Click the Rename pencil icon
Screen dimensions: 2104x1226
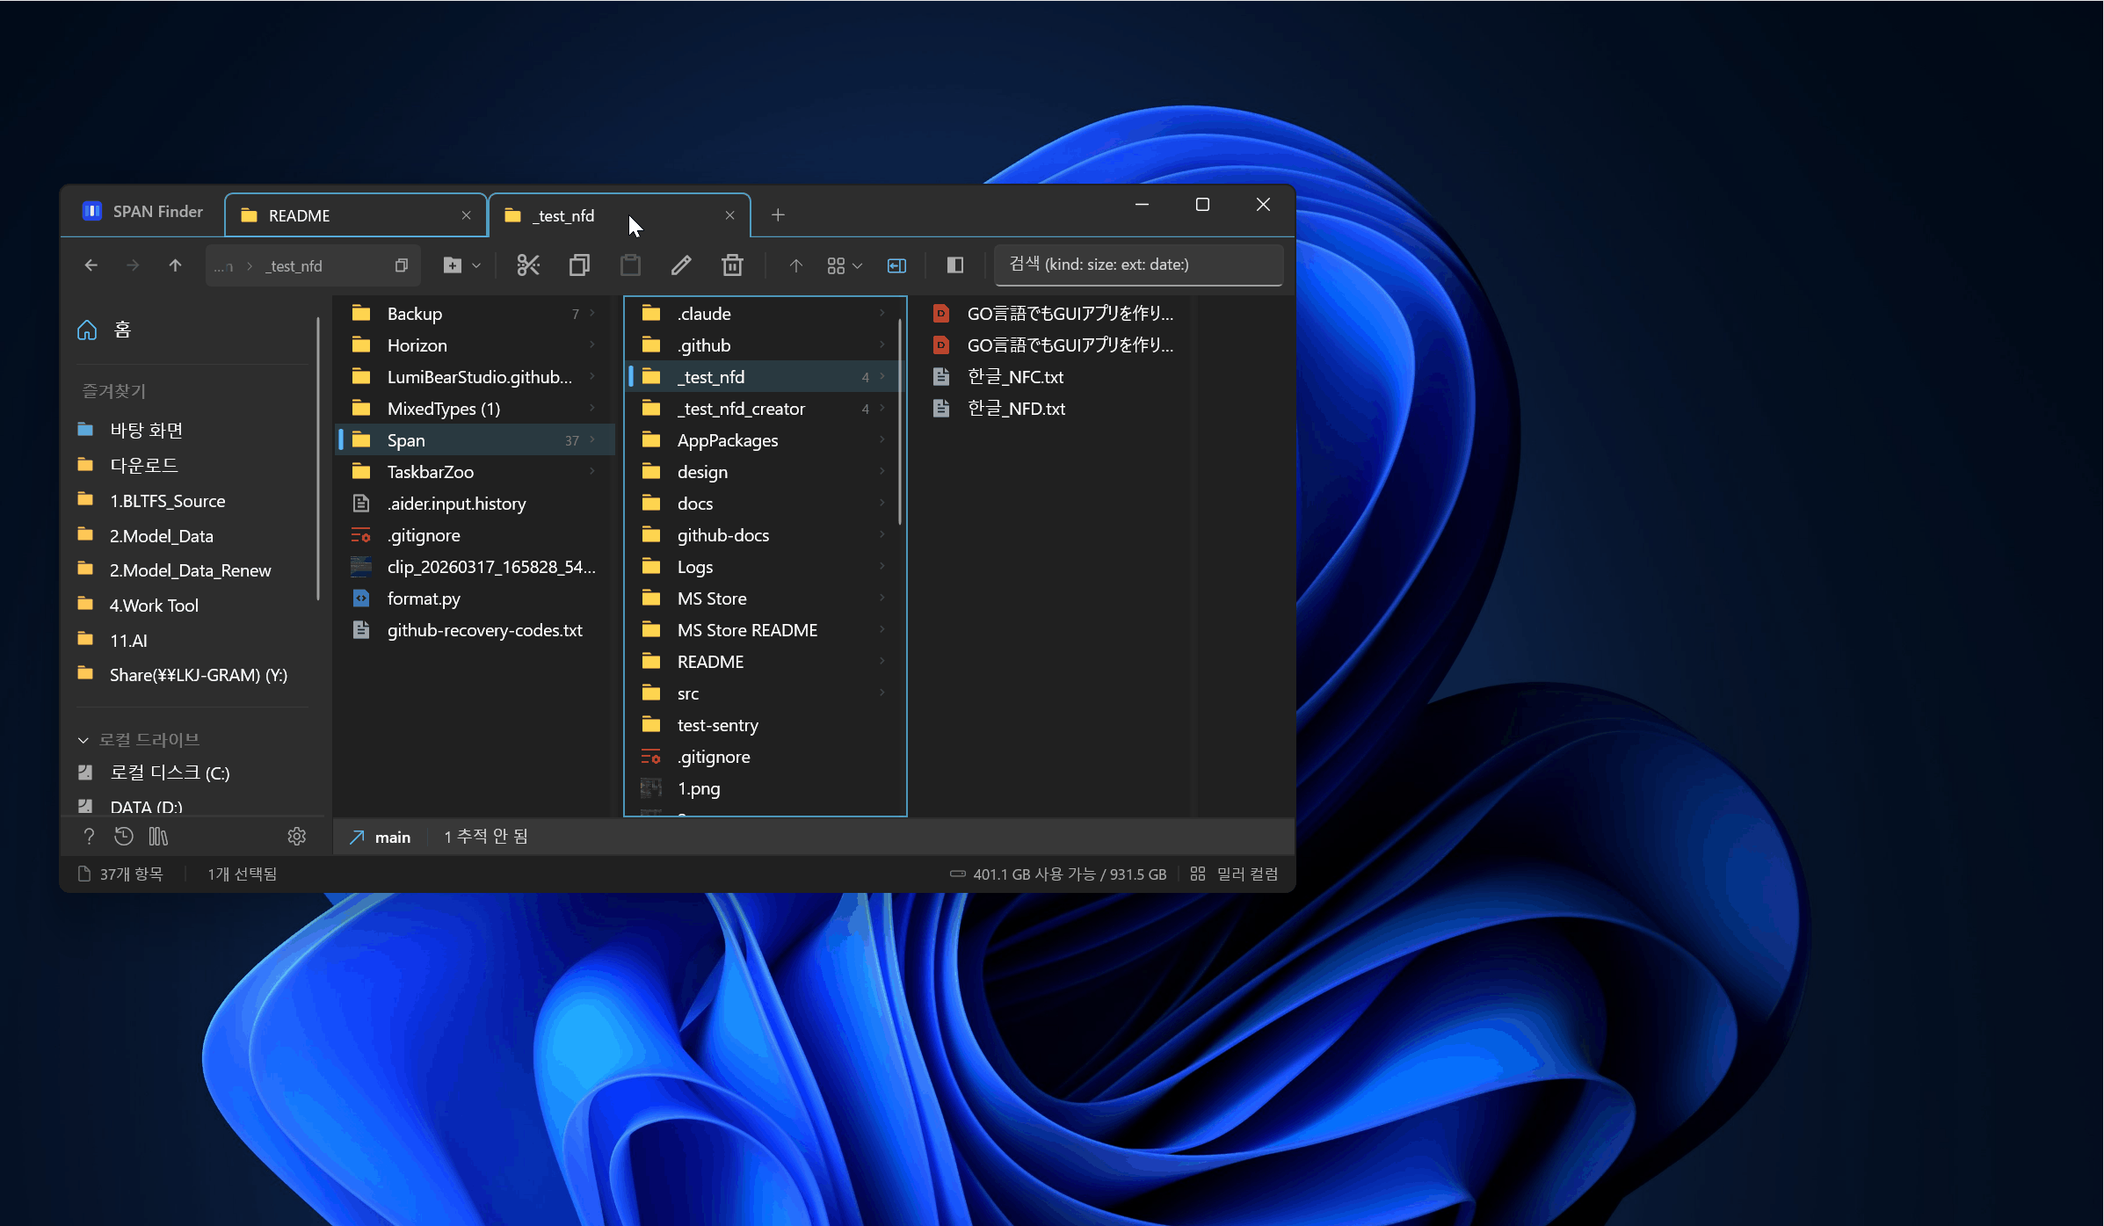[x=681, y=265]
